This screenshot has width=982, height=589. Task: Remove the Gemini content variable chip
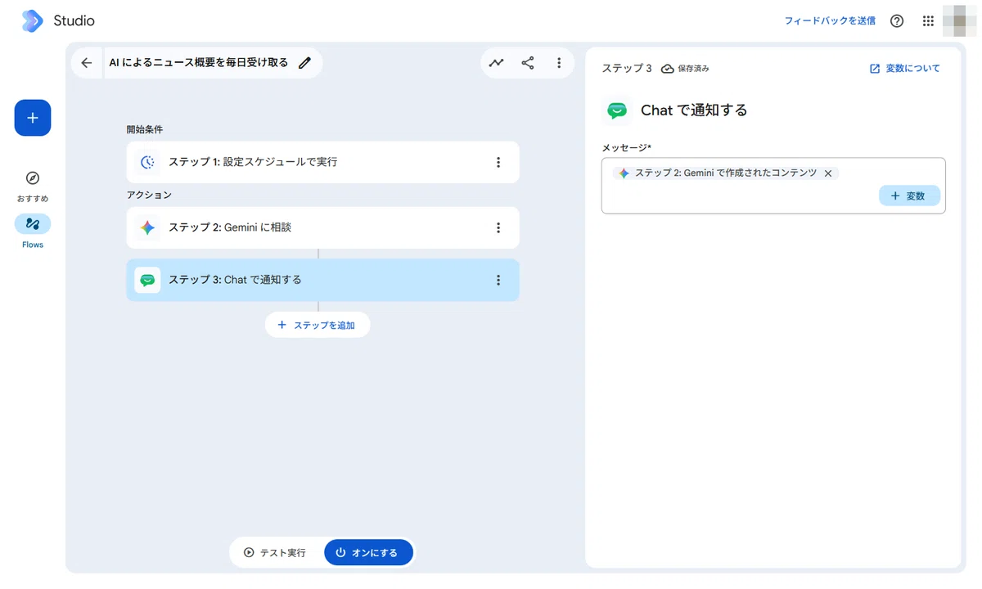(x=828, y=173)
